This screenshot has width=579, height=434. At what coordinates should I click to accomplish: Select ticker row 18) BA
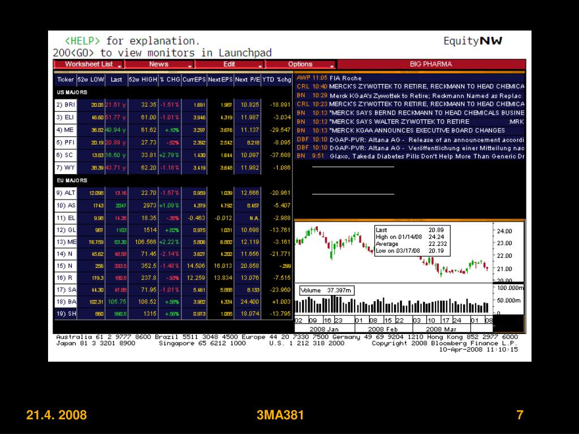point(66,302)
